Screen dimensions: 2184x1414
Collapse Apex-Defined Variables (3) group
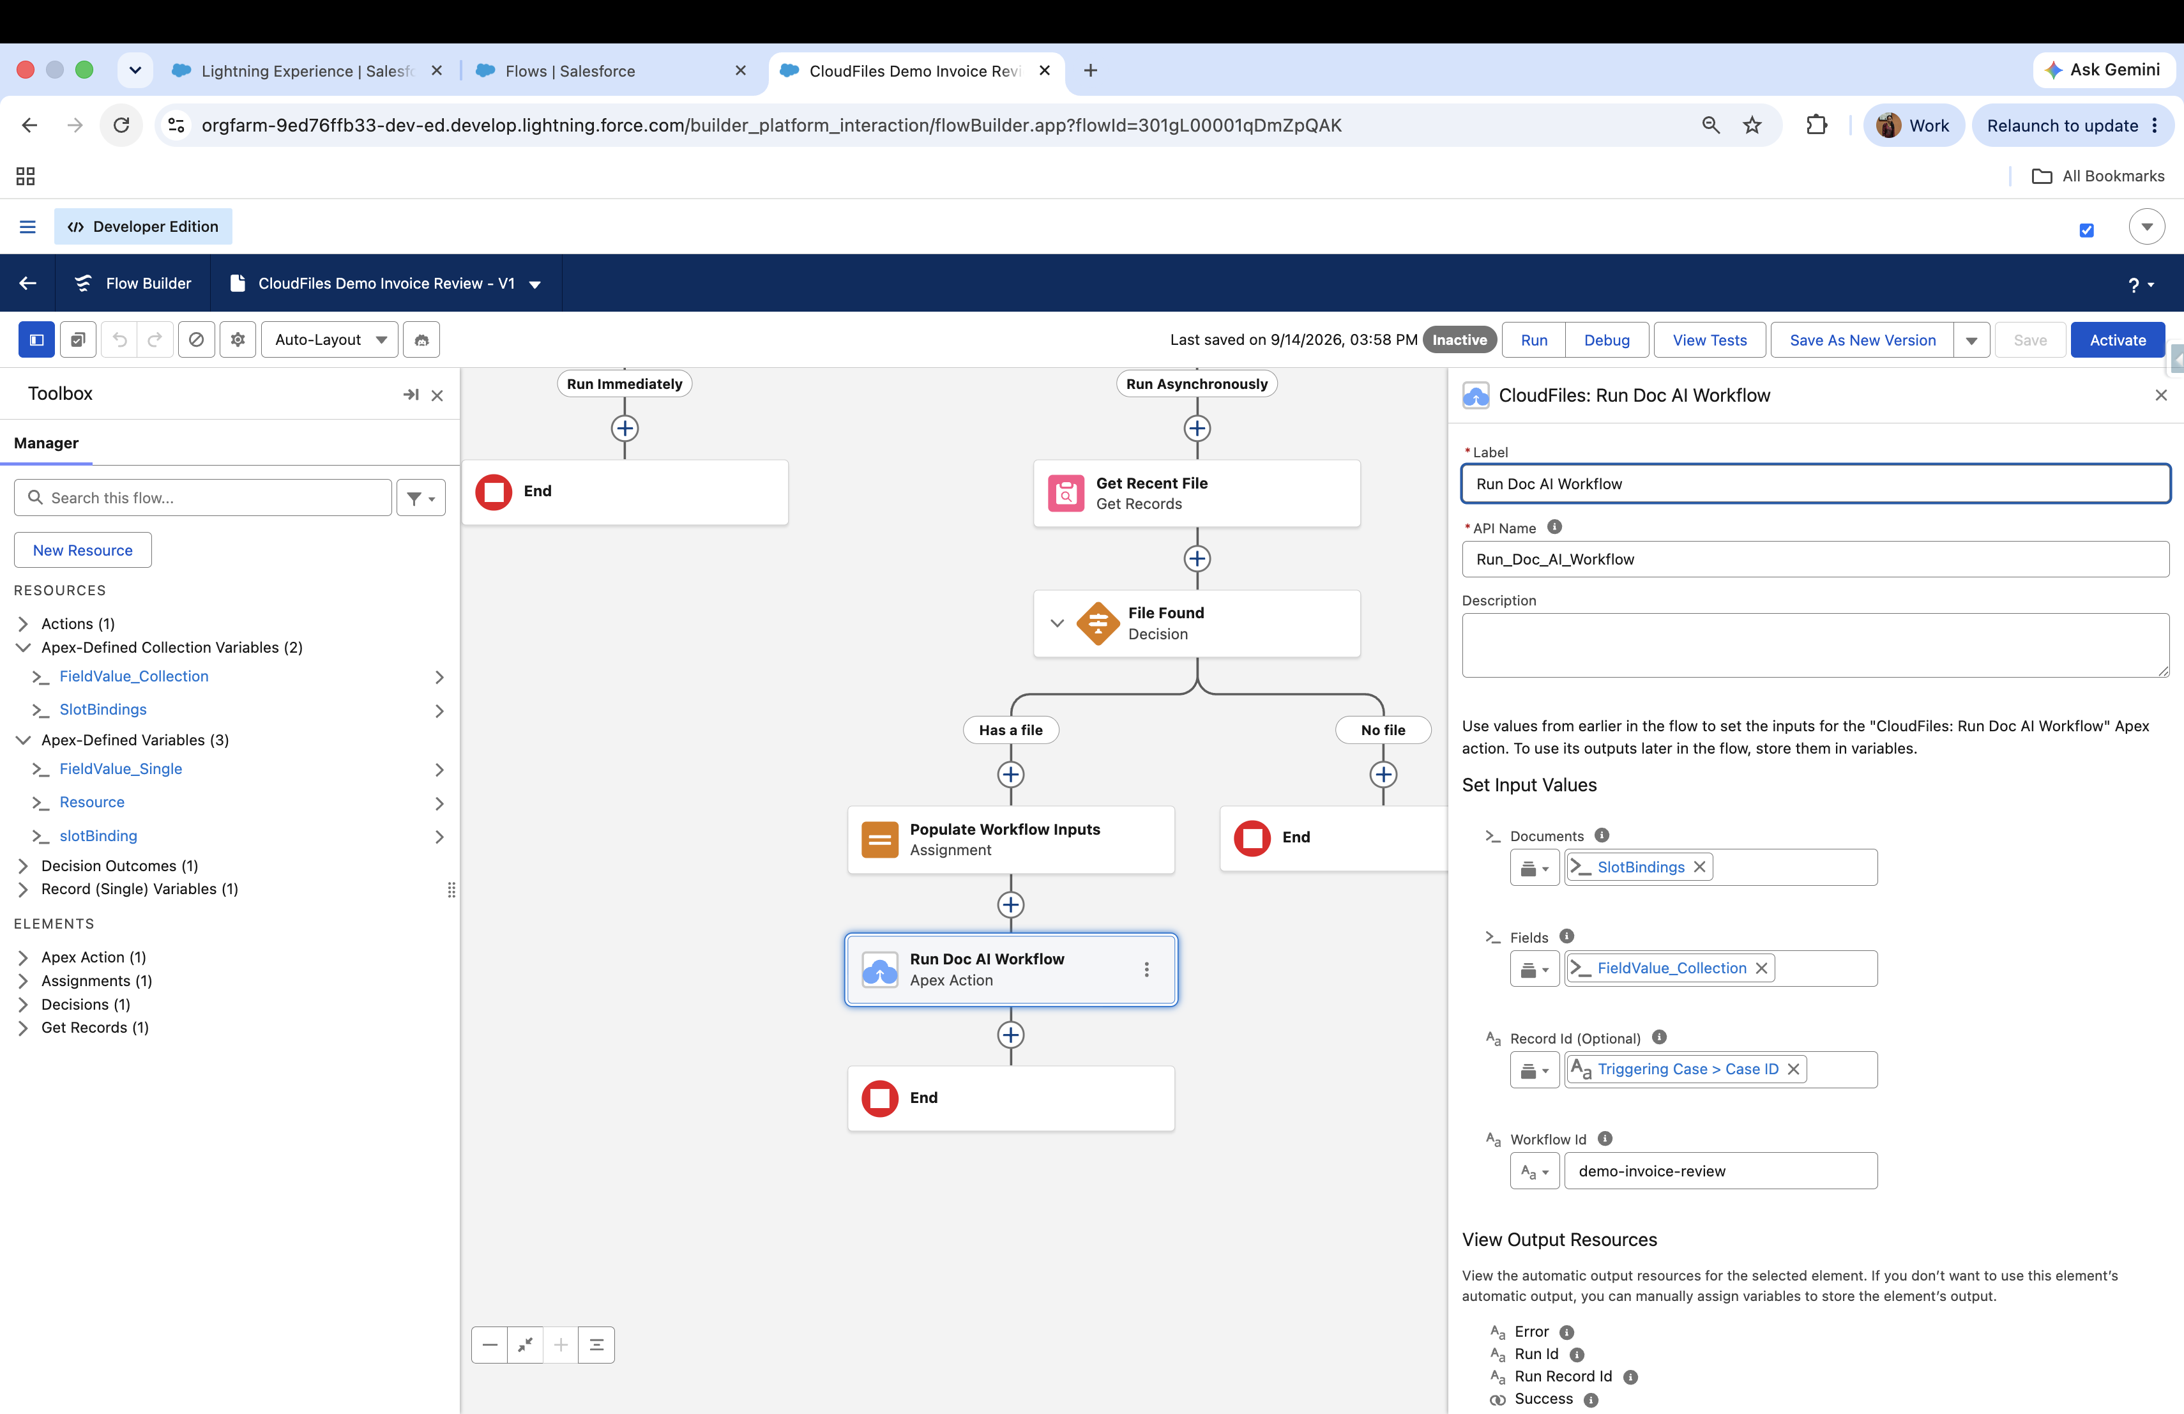pyautogui.click(x=24, y=740)
